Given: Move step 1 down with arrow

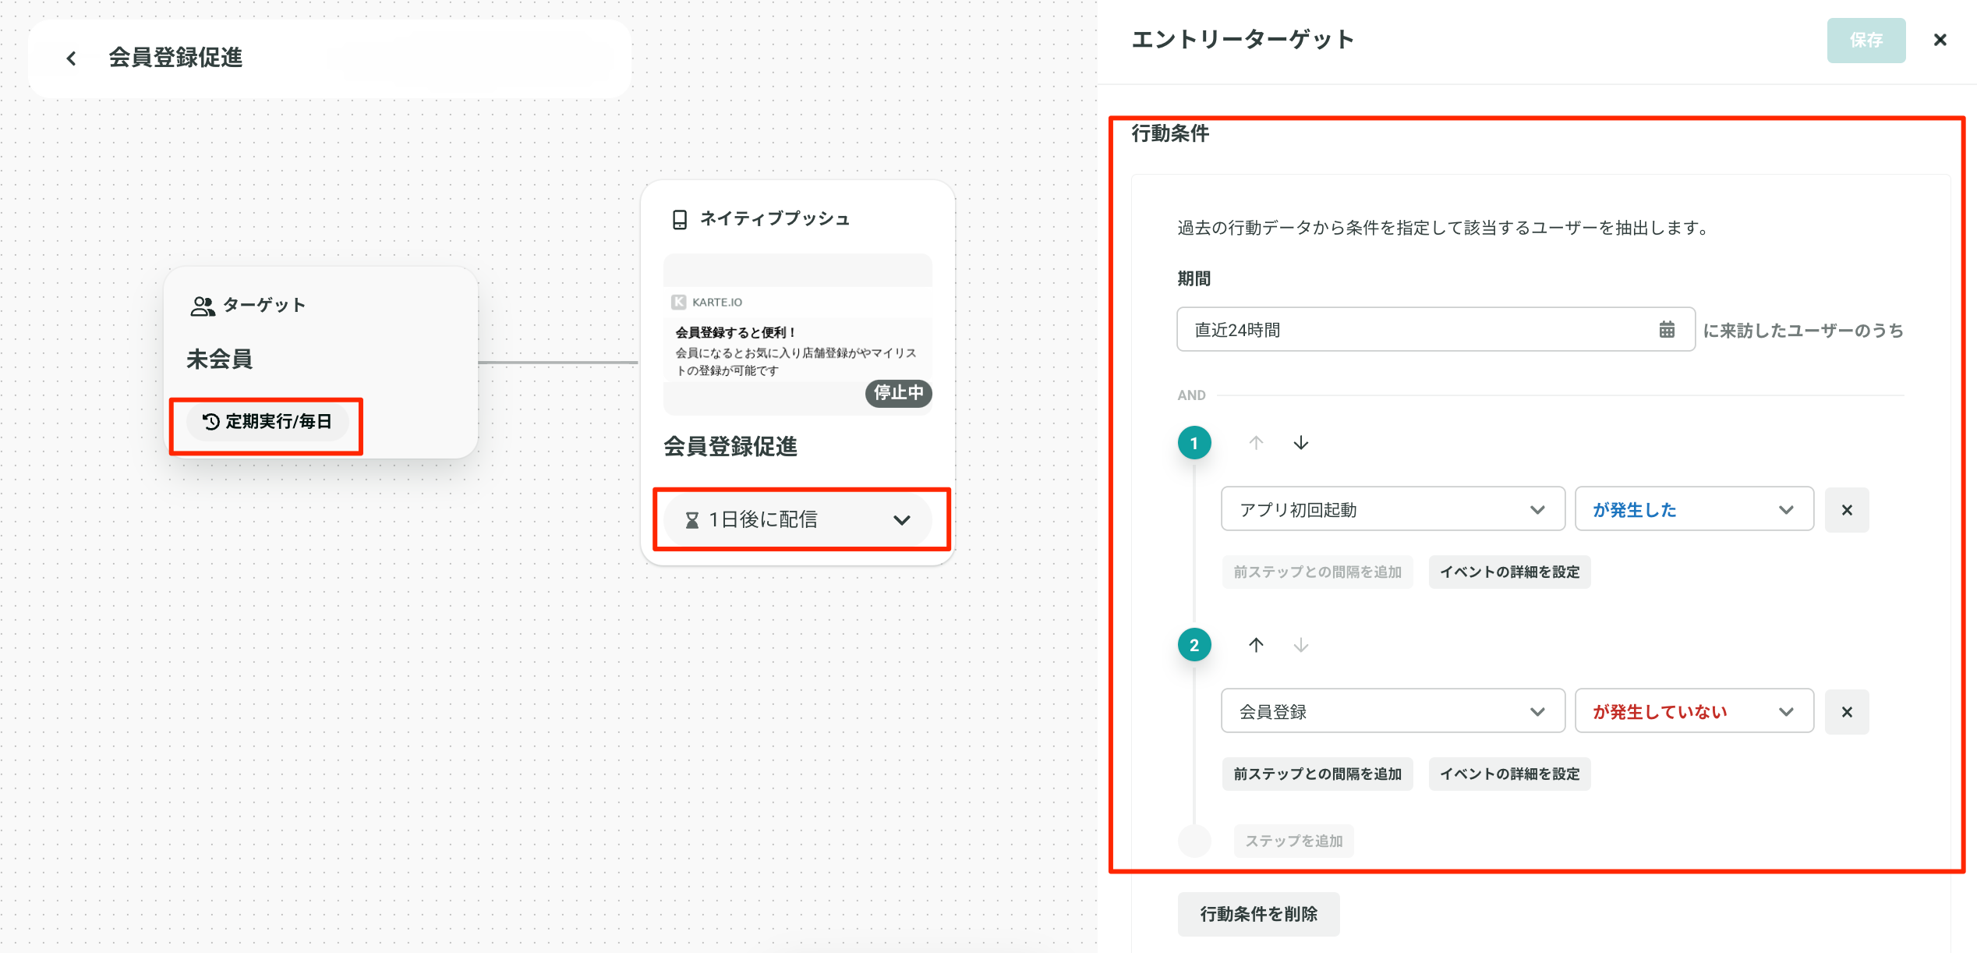Looking at the screenshot, I should pos(1301,443).
